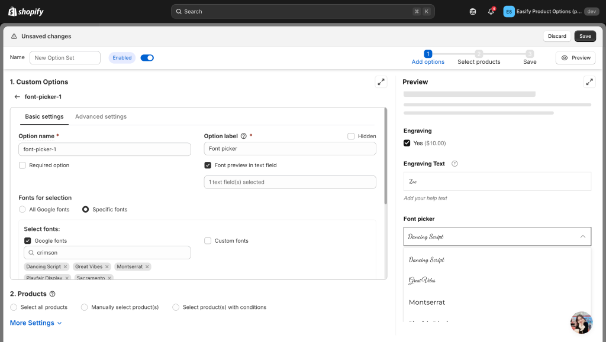This screenshot has height=342, width=606.
Task: Collapse the Dancing Script font dropdown
Action: point(582,237)
